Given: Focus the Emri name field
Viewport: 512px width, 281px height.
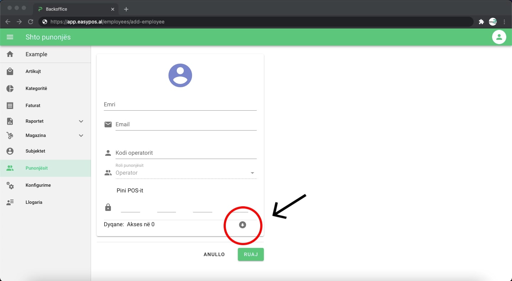Looking at the screenshot, I should [180, 105].
